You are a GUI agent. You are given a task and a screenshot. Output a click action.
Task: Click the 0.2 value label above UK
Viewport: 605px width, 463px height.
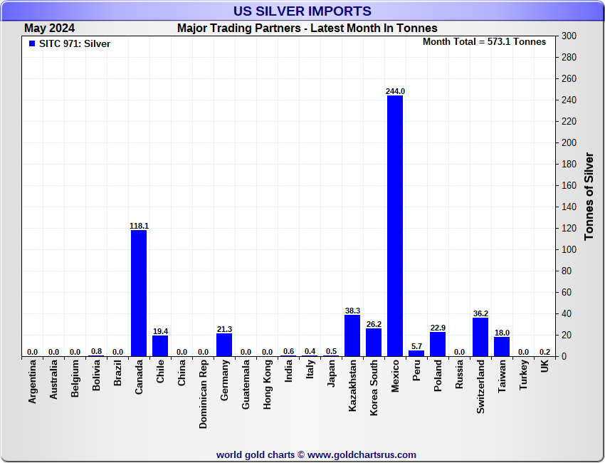[544, 352]
